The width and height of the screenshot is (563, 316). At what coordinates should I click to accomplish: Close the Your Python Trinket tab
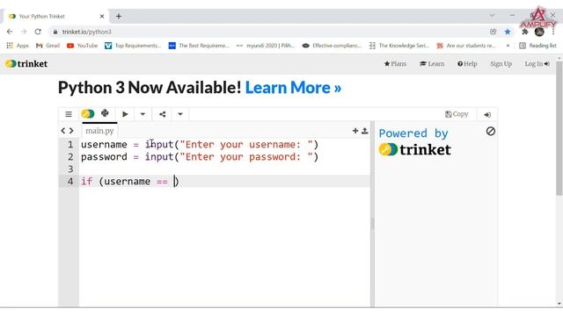pos(102,16)
